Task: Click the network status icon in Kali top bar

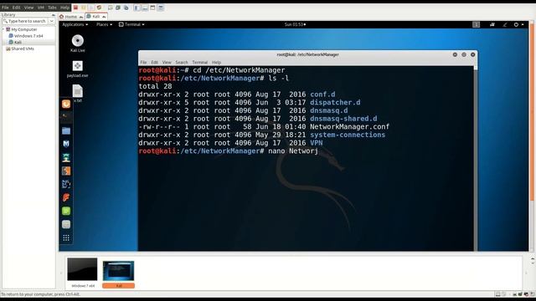Action: tap(492, 24)
